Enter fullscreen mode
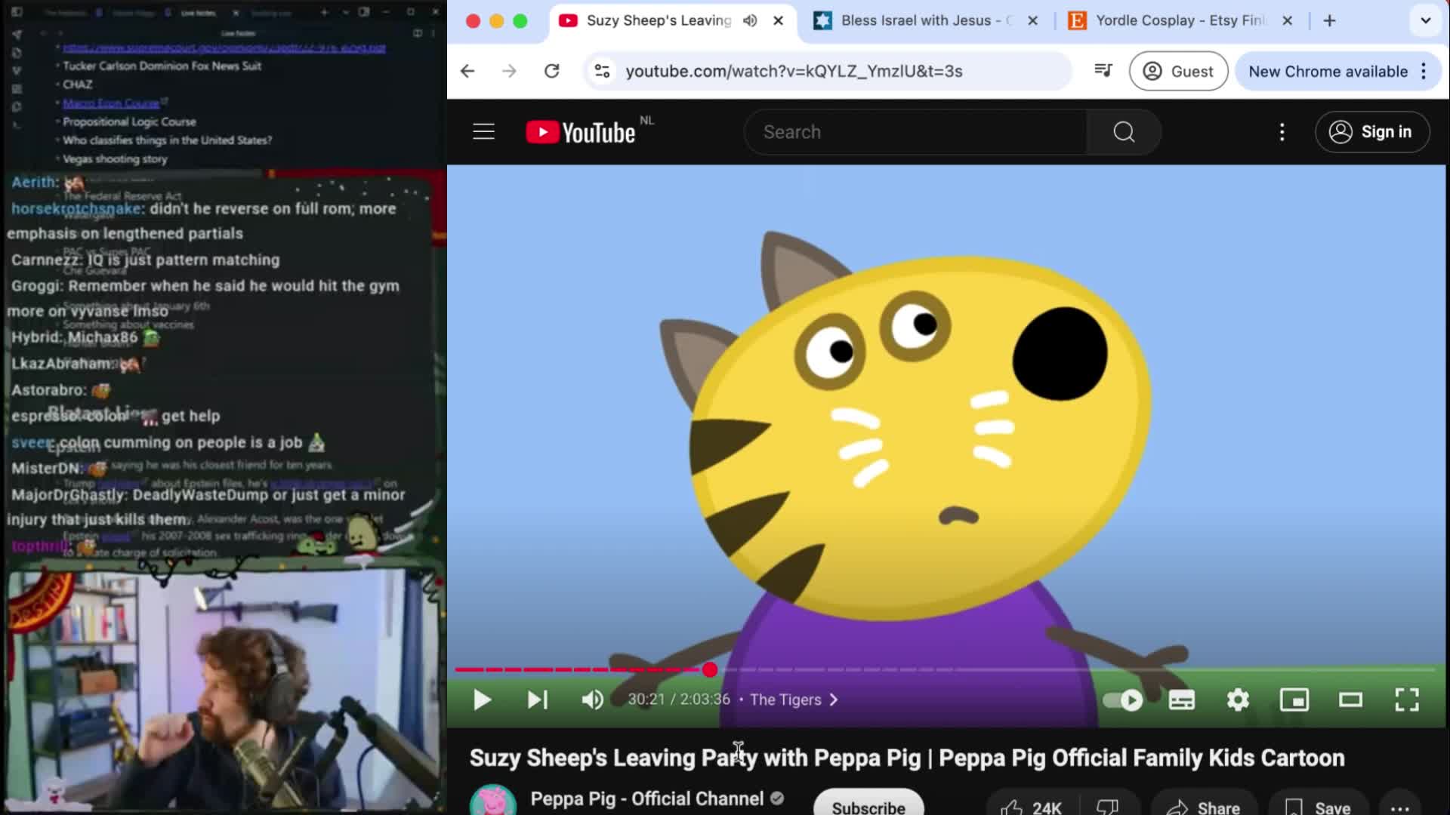Screen dimensions: 1450x815 point(1406,700)
